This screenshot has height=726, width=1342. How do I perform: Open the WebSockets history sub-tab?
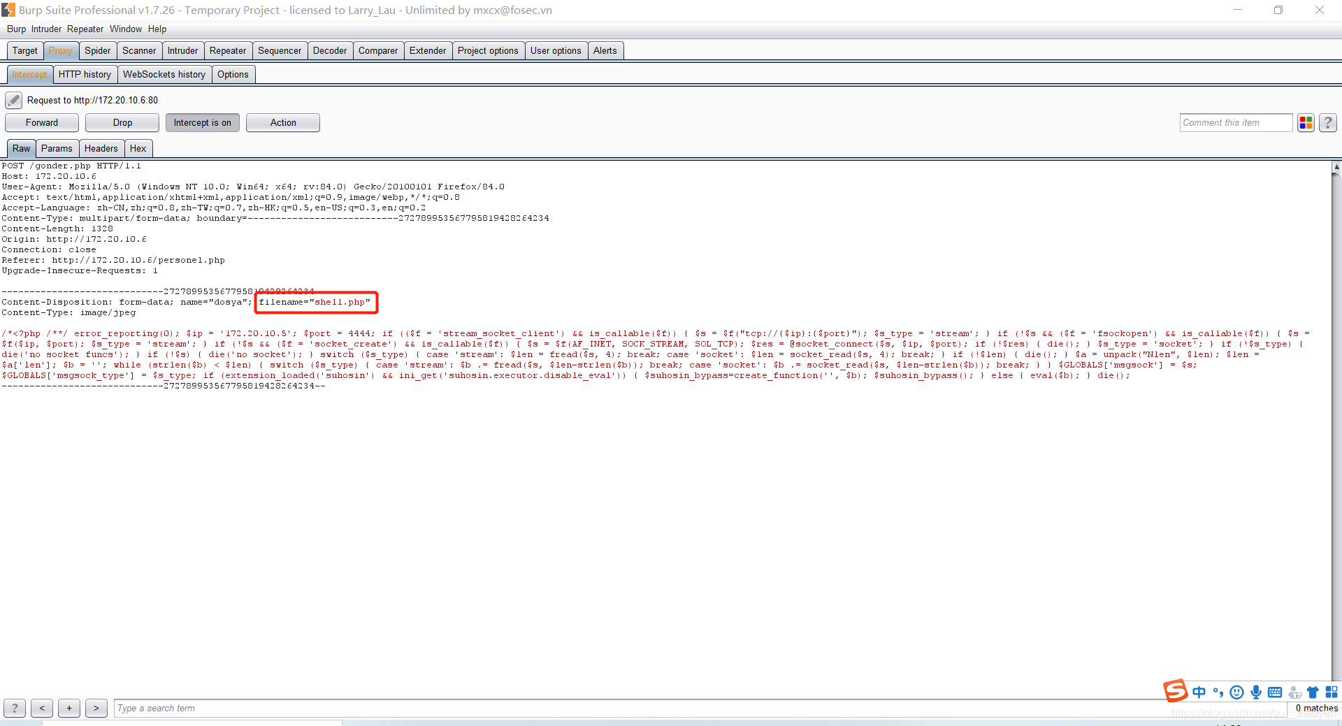click(x=164, y=74)
